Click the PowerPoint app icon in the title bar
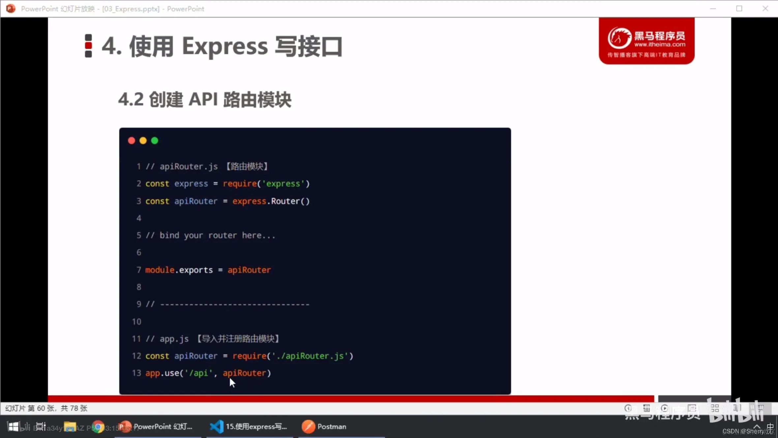 (x=11, y=9)
